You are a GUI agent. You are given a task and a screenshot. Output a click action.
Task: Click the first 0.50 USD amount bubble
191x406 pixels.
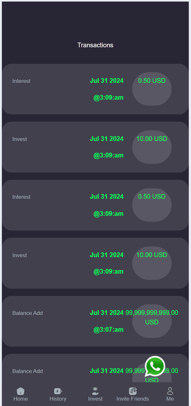152,89
